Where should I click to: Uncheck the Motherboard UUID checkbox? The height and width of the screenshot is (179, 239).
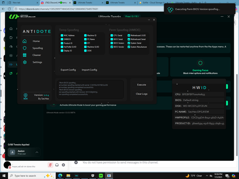(129, 35)
